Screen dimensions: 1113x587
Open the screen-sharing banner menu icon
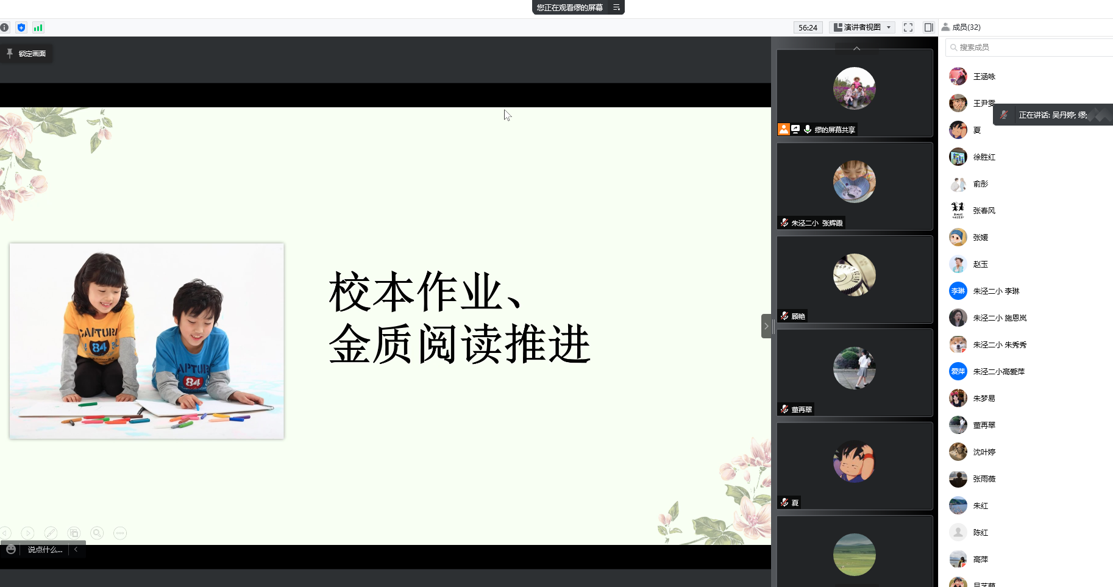pos(616,7)
